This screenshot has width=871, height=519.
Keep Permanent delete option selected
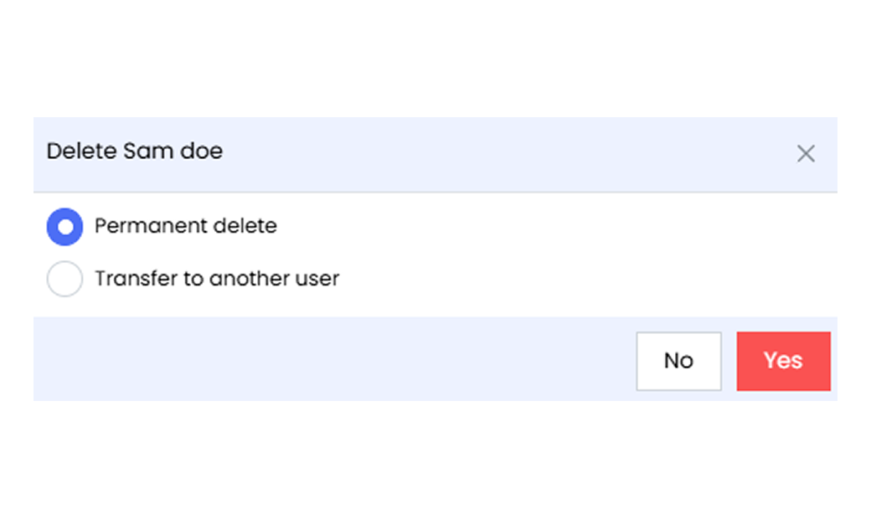(x=64, y=227)
